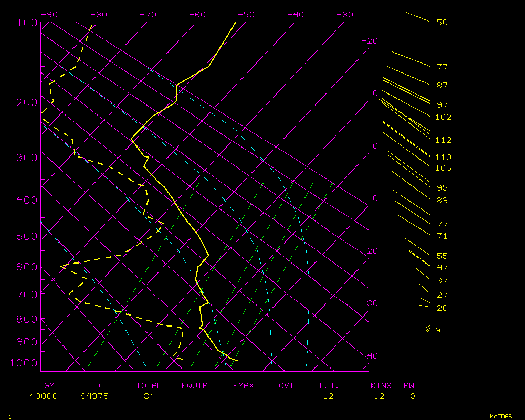Select the TOTAL index value 34
The image size is (525, 420).
click(149, 396)
